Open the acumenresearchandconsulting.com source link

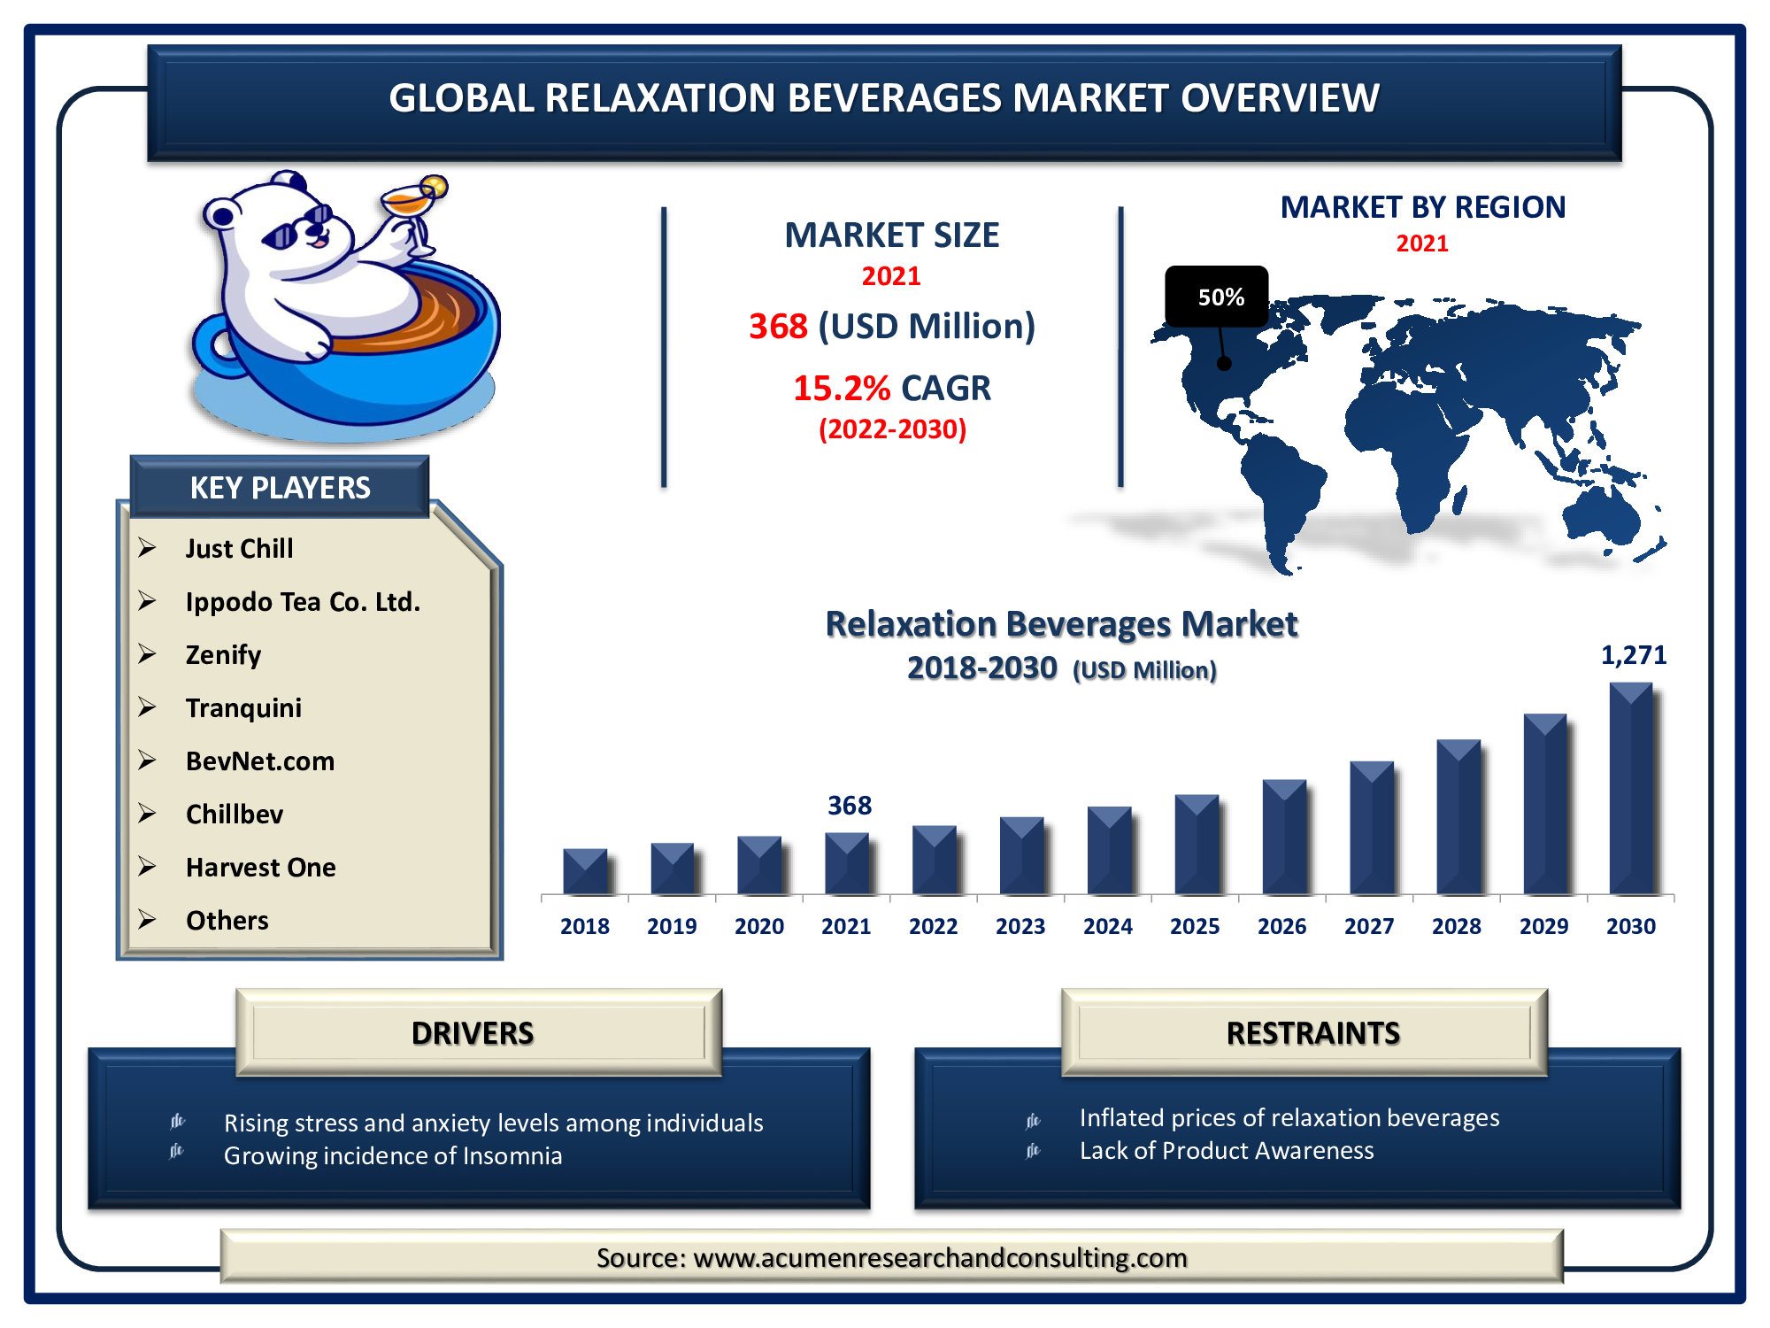pyautogui.click(x=940, y=1257)
